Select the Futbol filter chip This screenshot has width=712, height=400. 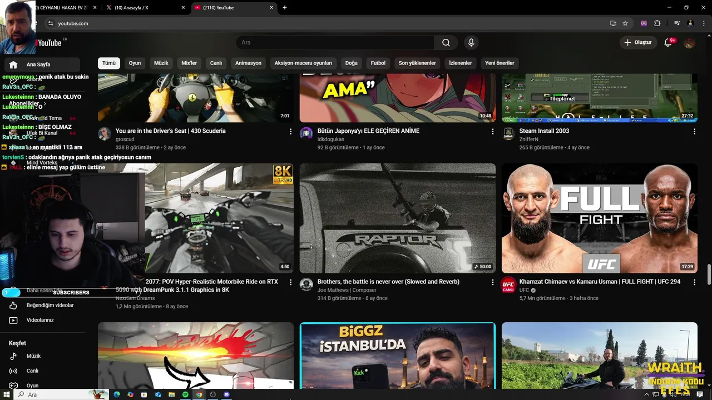tap(378, 63)
